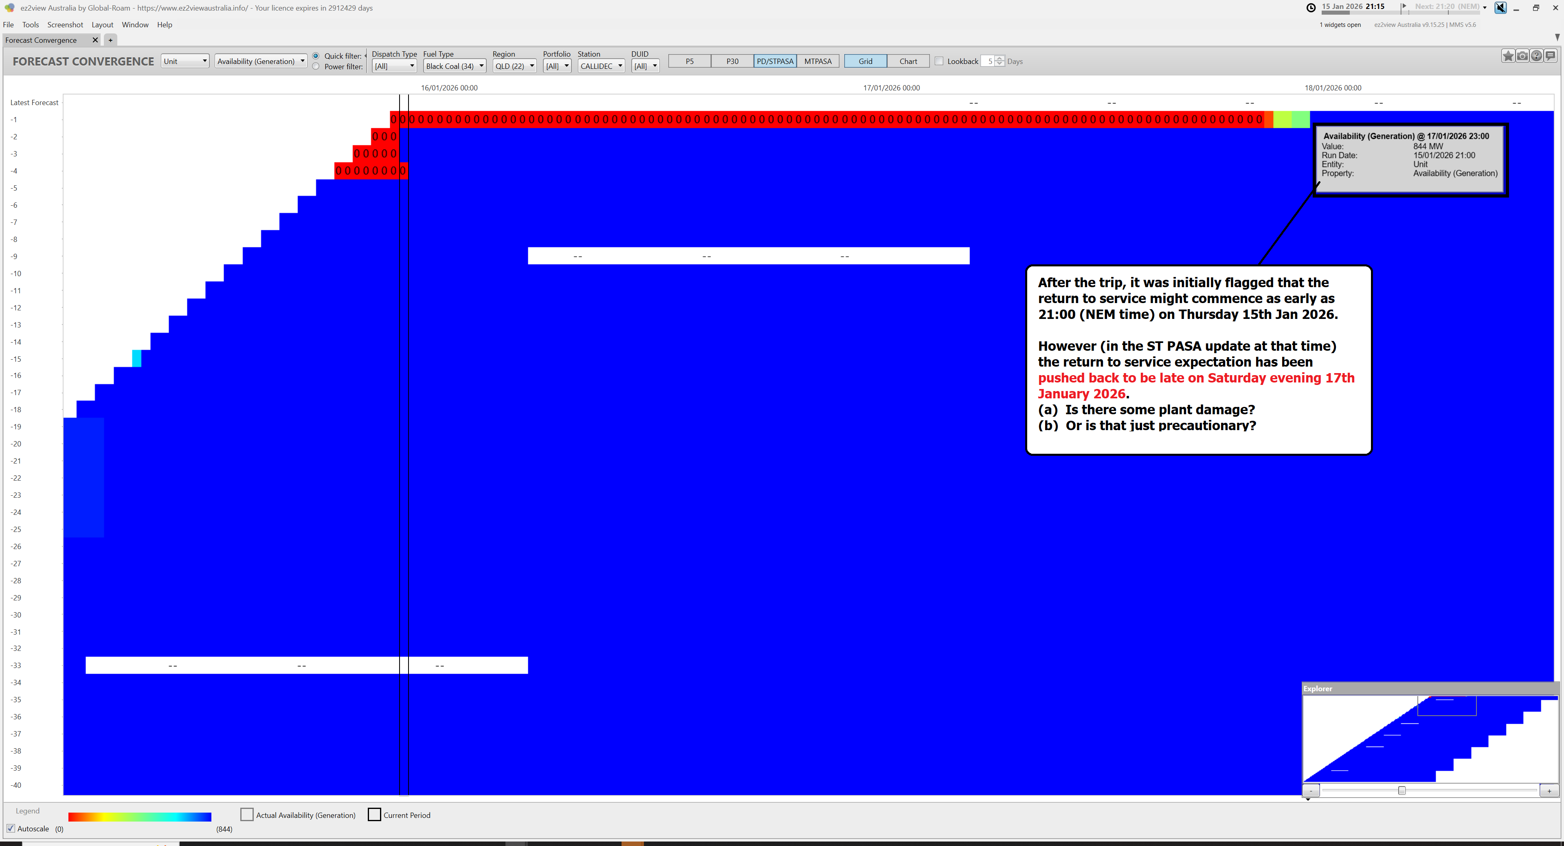
Task: Toggle the Current Period legend box
Action: [375, 815]
